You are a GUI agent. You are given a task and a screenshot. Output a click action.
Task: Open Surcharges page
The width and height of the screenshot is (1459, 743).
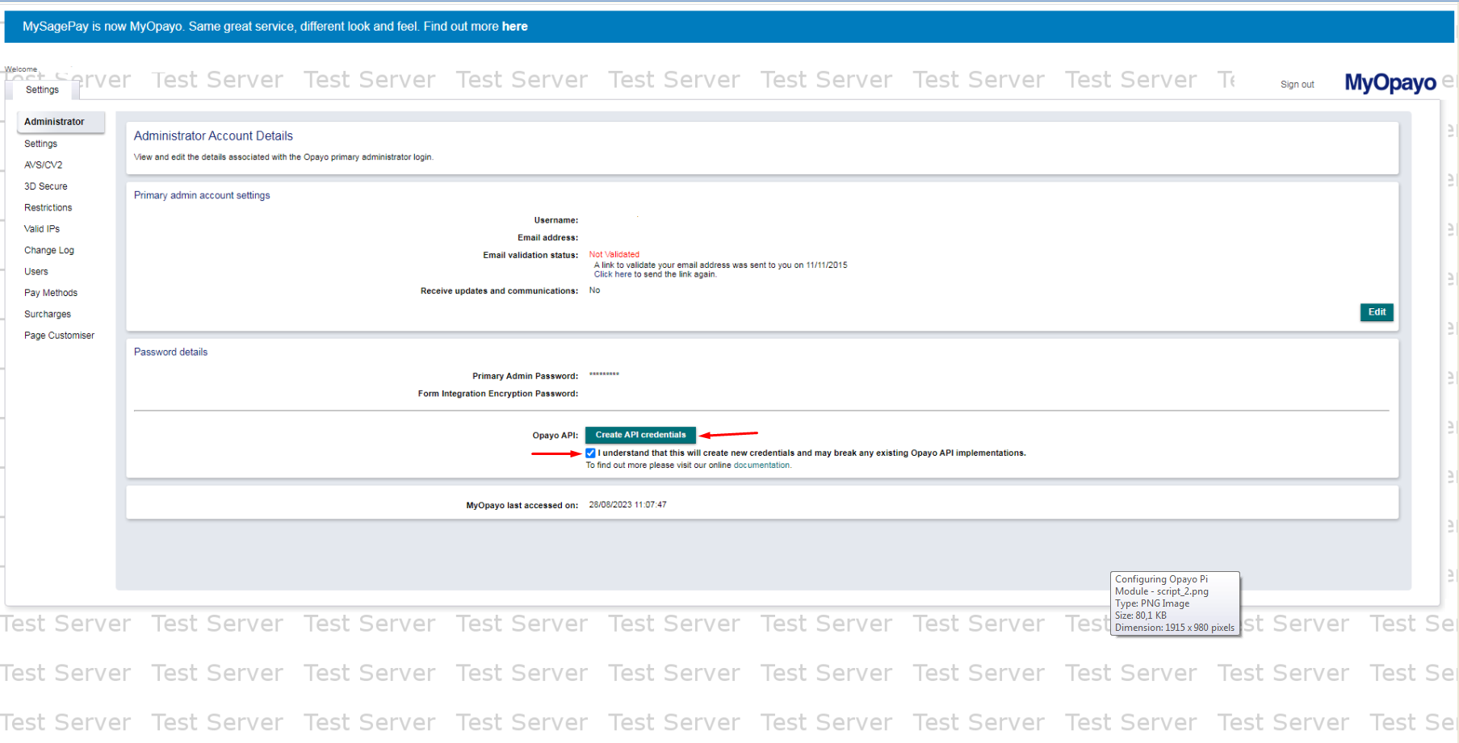[48, 314]
